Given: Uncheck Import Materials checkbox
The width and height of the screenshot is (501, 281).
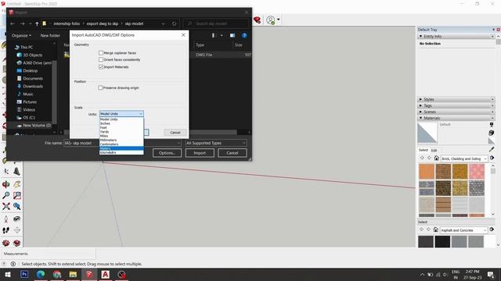Looking at the screenshot, I should tap(101, 67).
